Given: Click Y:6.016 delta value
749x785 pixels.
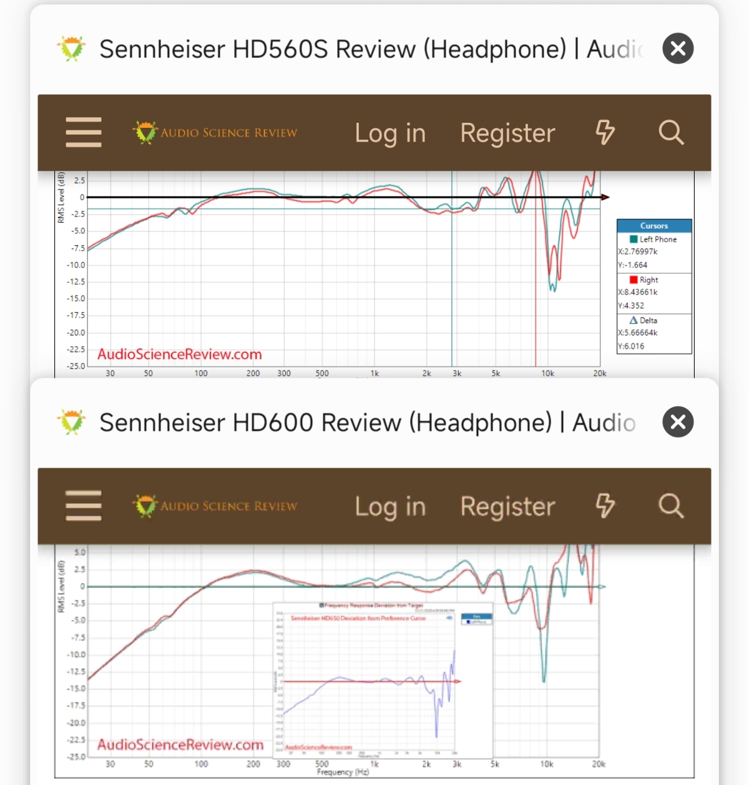Looking at the screenshot, I should (x=631, y=346).
